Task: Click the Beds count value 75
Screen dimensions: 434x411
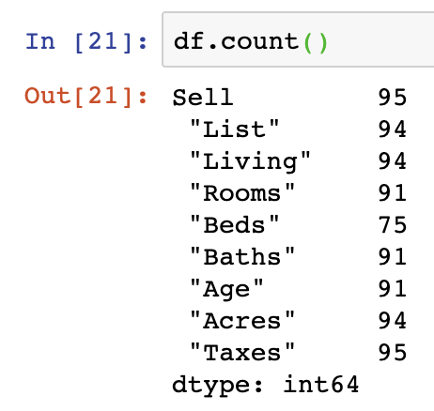Action: [x=393, y=225]
